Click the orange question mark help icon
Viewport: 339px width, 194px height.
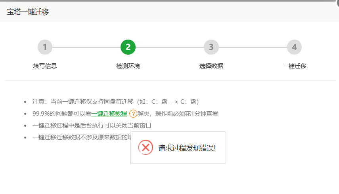click(x=133, y=114)
